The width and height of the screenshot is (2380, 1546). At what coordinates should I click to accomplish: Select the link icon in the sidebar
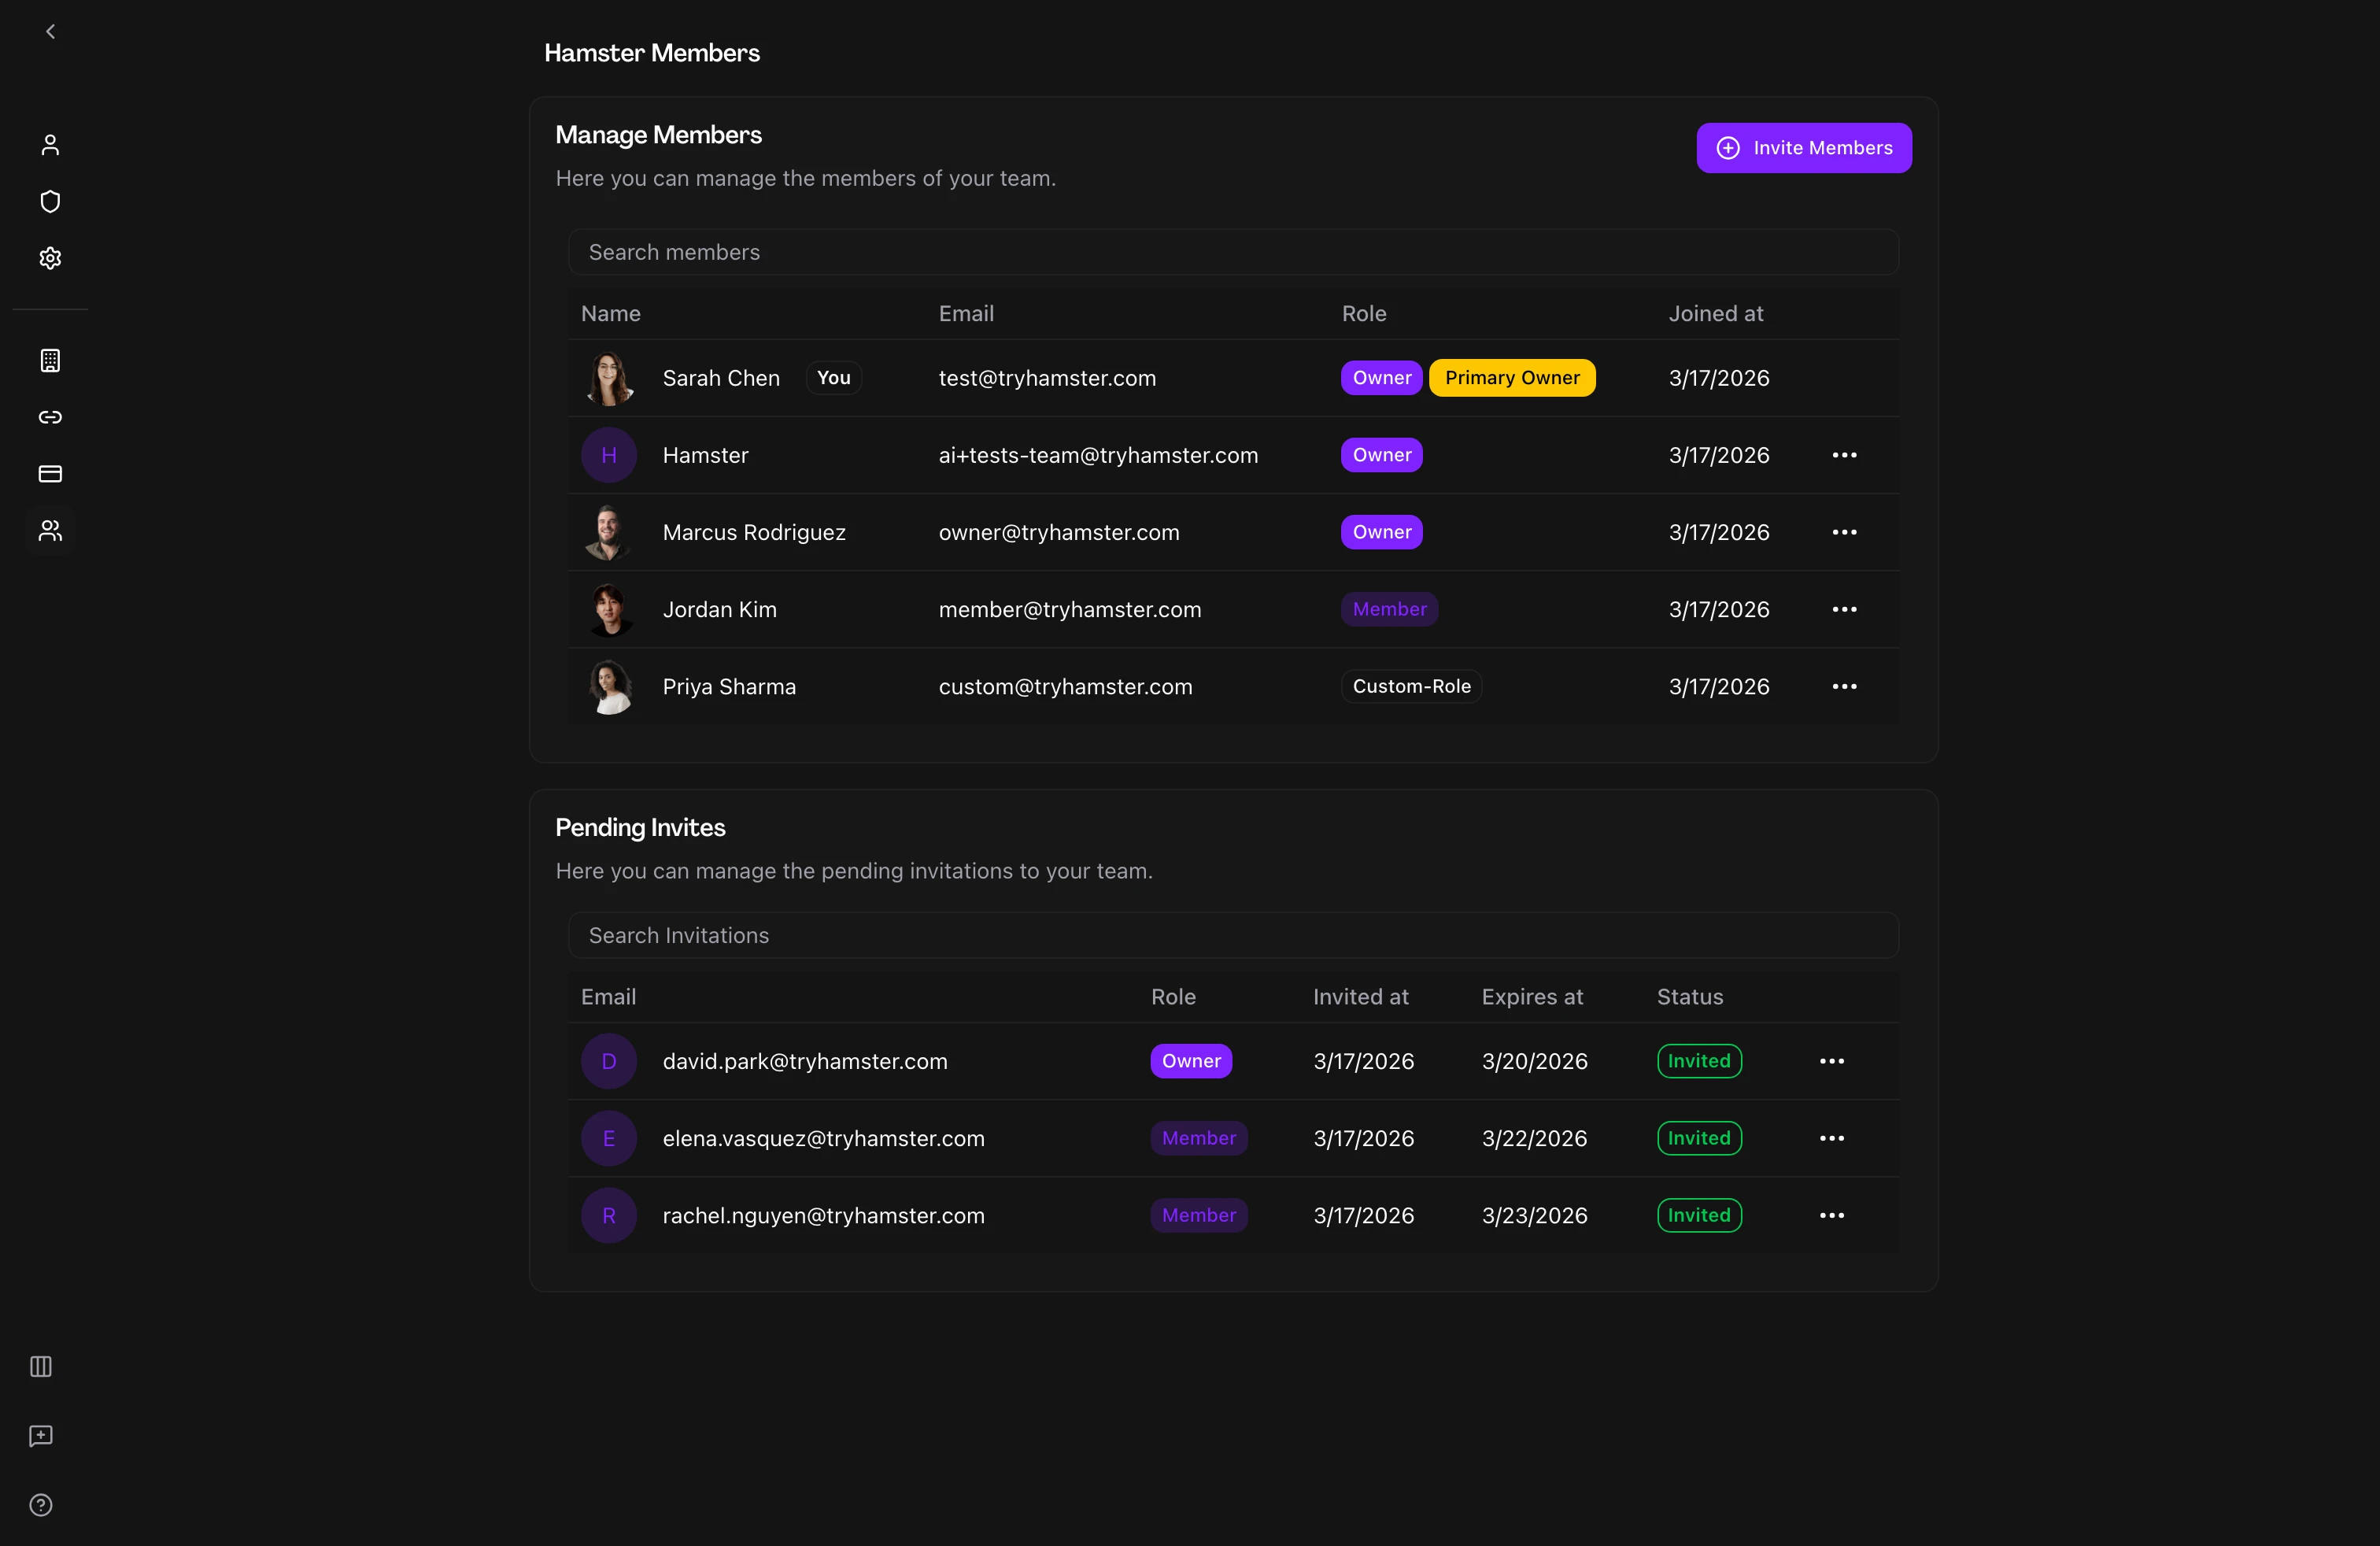point(49,417)
